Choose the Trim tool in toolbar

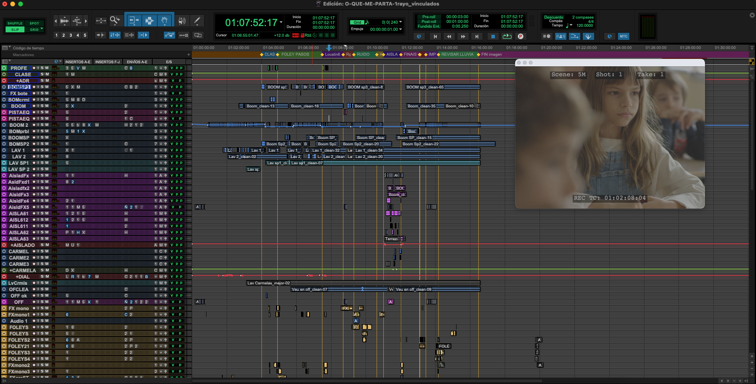tap(134, 21)
